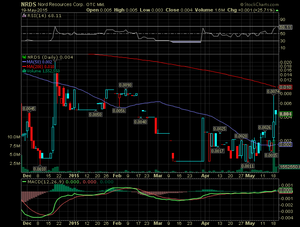Click the RSI indicator icon beside RSI(14)
Image resolution: width=300 pixels, height=227 pixels.
[x=24, y=16]
